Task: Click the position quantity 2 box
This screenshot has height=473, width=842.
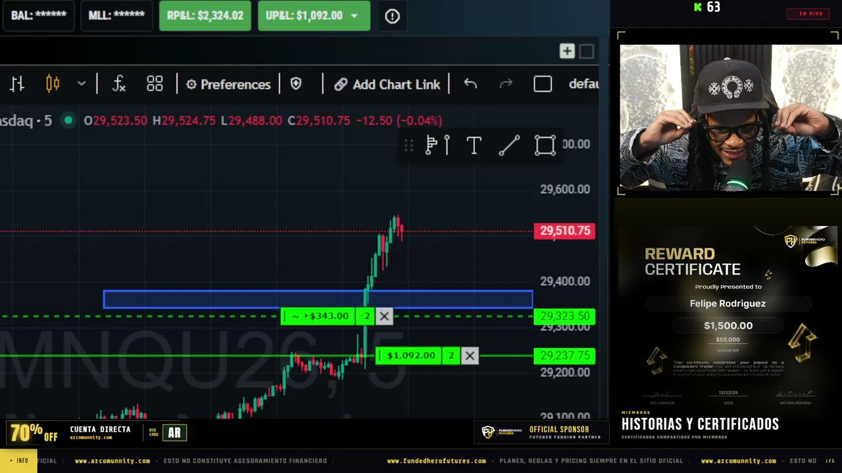Action: tap(451, 356)
